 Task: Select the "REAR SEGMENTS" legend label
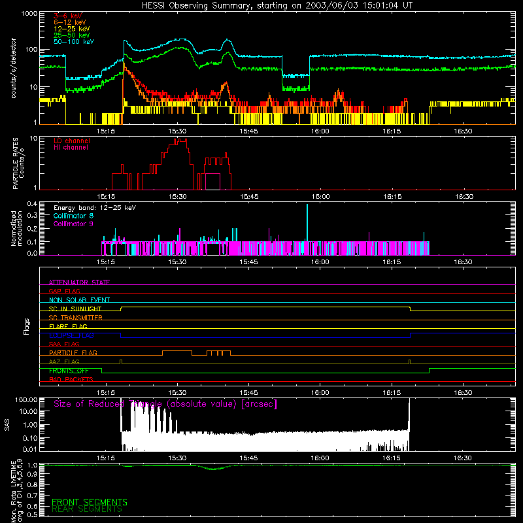tap(87, 509)
